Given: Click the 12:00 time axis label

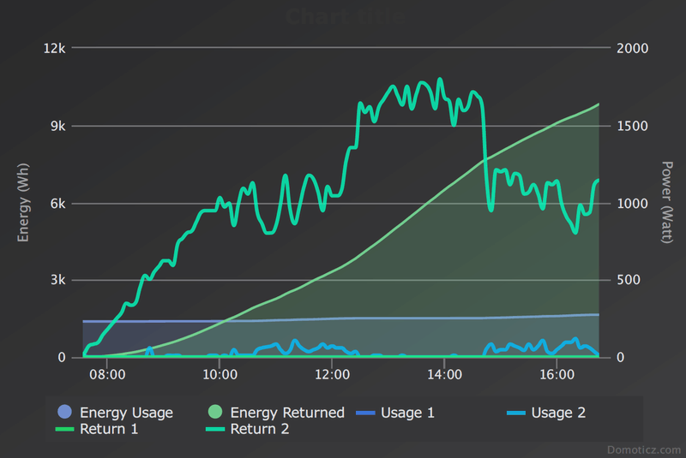Looking at the screenshot, I should coord(332,374).
